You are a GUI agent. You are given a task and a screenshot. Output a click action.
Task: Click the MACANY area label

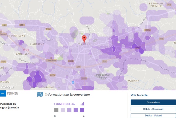pos(133,81)
